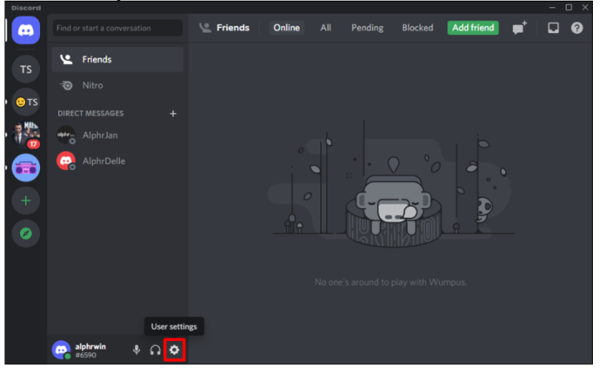Open Explore Public Servers compass icon

[x=25, y=233]
